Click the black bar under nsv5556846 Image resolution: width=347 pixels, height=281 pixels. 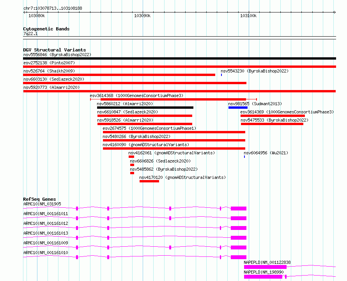(x=179, y=58)
